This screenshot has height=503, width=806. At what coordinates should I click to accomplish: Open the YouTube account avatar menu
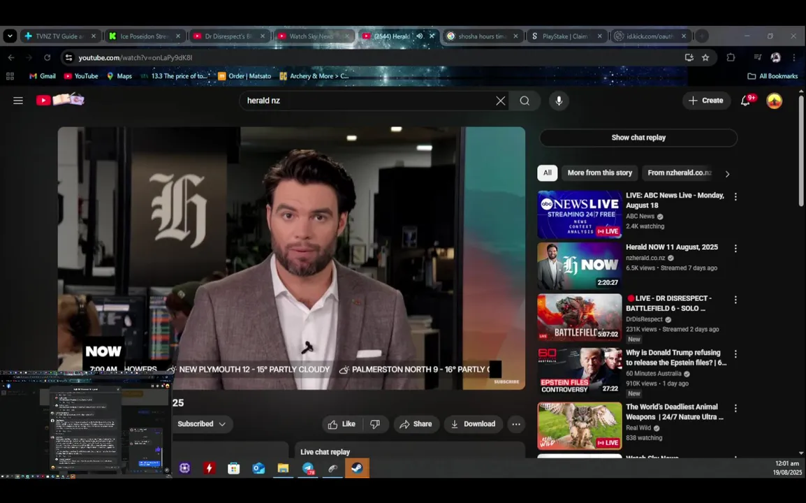click(774, 101)
